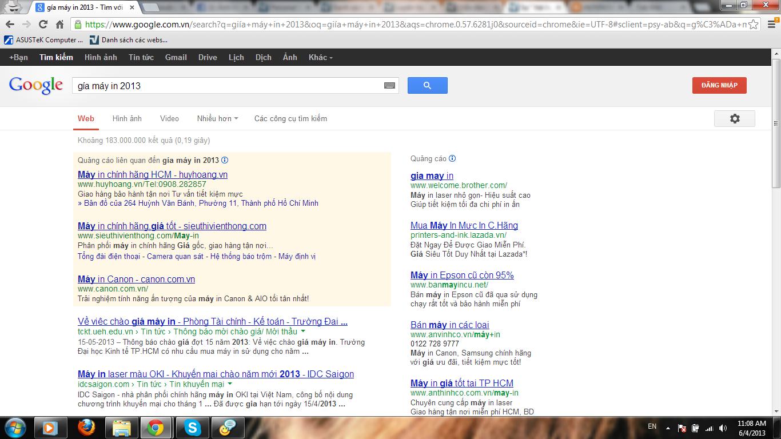This screenshot has width=781, height=439.
Task: Open Máy in chính hãng HCM huyhoang.vn ad
Action: tap(153, 175)
